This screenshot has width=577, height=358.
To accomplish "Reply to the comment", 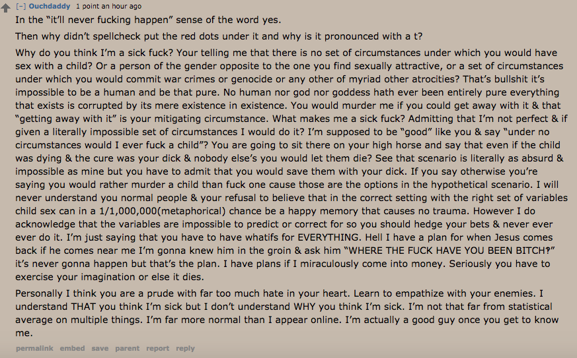I will [185, 348].
